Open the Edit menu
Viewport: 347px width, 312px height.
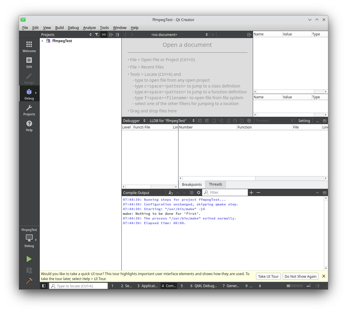[x=35, y=28]
